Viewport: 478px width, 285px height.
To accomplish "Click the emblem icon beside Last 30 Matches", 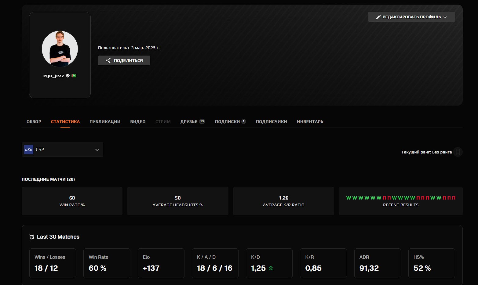I will coord(31,237).
